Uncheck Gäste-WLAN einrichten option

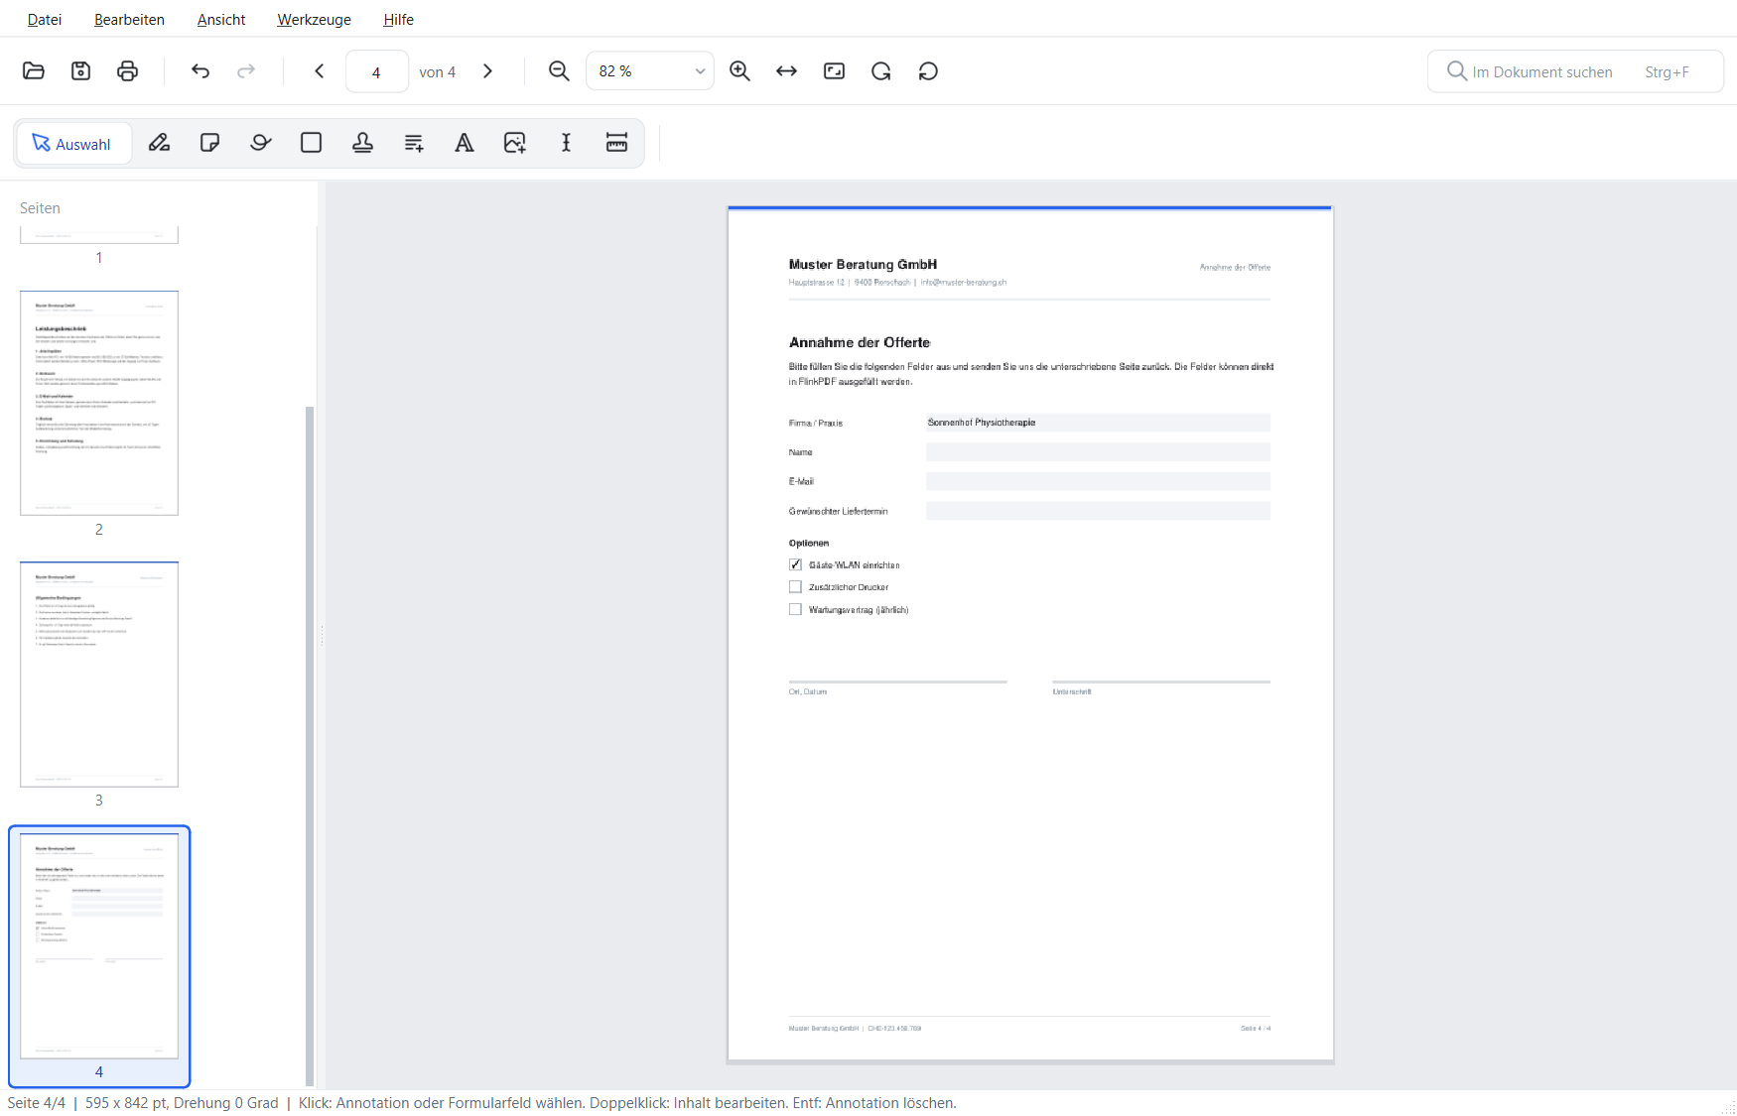(795, 564)
